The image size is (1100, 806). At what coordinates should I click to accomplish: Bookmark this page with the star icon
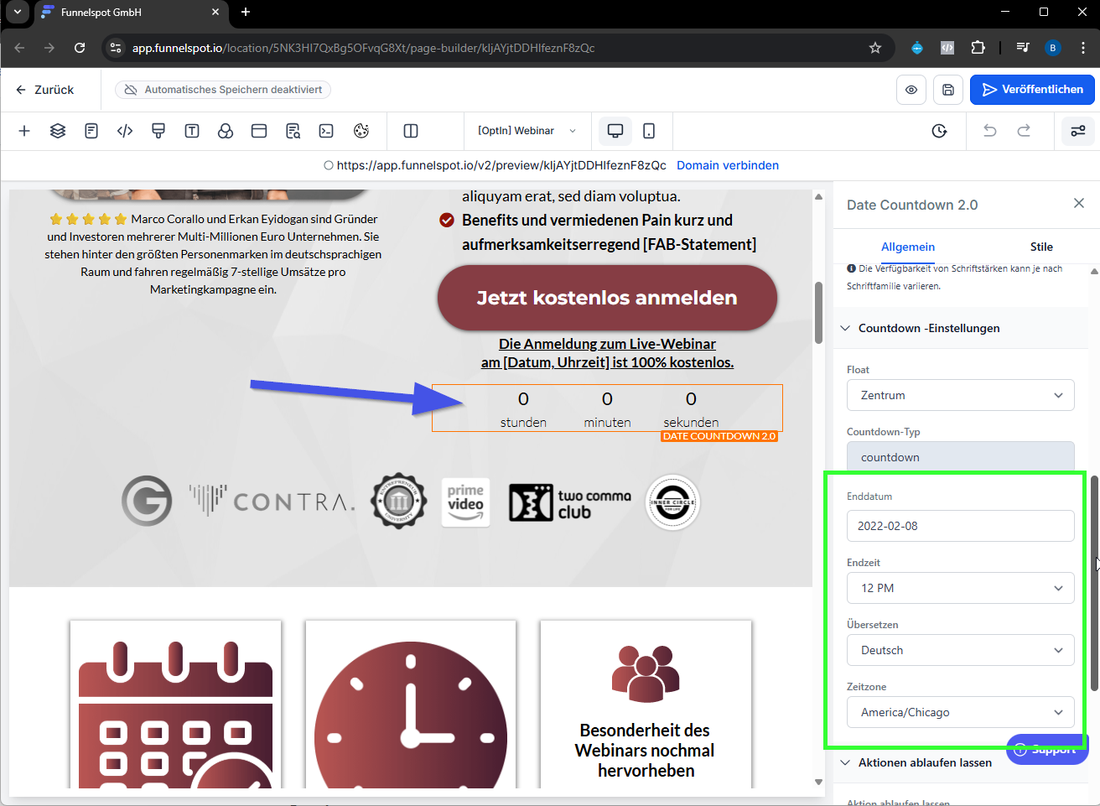click(x=875, y=48)
